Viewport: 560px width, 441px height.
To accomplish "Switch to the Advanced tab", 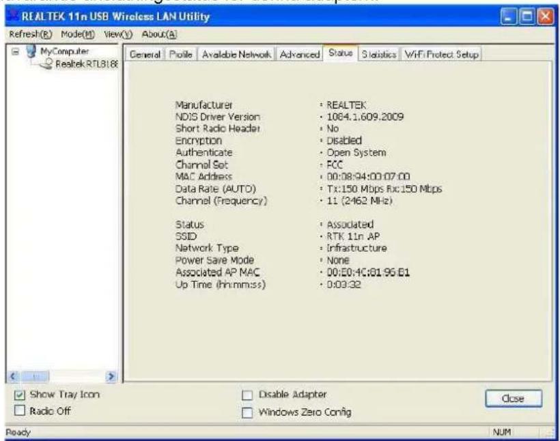I will [x=300, y=55].
